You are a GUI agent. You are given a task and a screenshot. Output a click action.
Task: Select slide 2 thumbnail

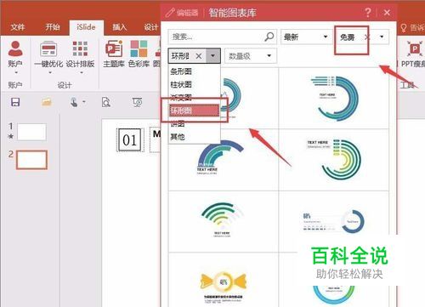[31, 160]
